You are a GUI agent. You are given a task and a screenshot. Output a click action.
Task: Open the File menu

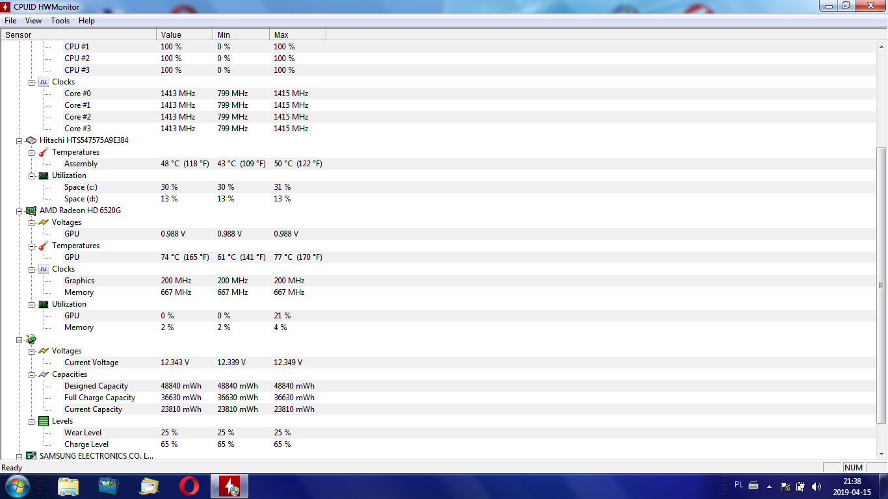tap(10, 21)
